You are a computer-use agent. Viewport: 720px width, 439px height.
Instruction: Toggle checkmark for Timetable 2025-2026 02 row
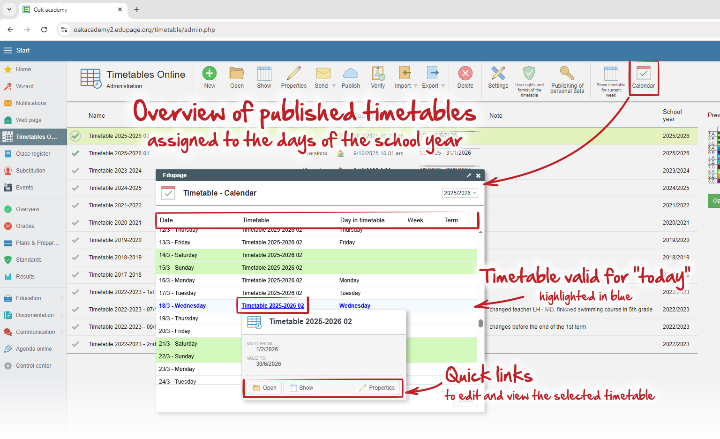[75, 136]
